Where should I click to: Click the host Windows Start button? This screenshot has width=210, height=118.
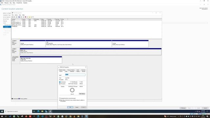tap(2, 116)
